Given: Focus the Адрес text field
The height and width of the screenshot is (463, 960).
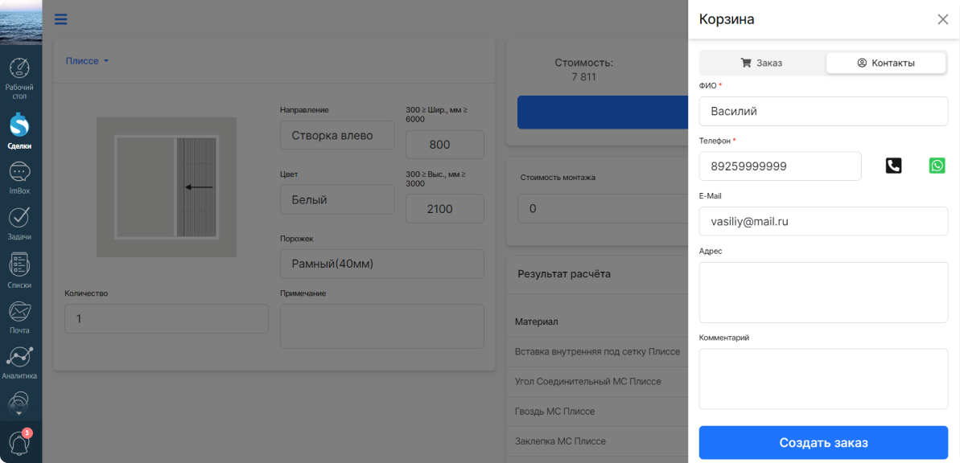Looking at the screenshot, I should point(823,293).
